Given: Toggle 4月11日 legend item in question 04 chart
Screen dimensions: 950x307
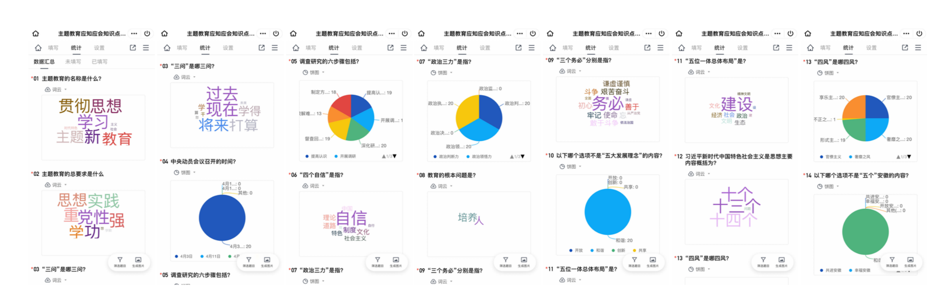Looking at the screenshot, I should 210,256.
